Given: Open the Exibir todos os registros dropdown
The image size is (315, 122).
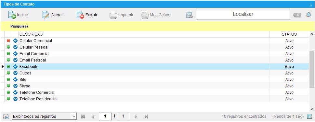Looking at the screenshot, I should point(44,116).
